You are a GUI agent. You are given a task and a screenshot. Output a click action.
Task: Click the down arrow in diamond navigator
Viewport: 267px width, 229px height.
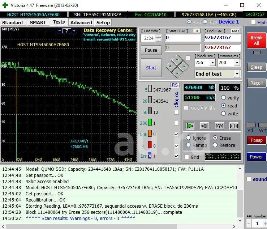[x=177, y=73]
